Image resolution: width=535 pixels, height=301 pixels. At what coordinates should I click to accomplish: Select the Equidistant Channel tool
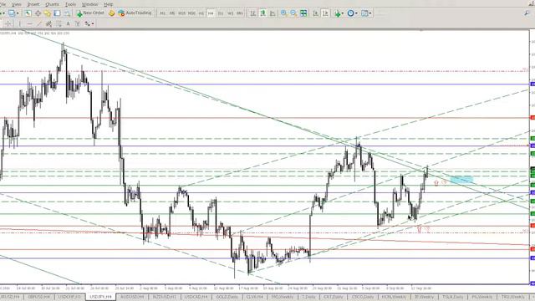(48, 23)
